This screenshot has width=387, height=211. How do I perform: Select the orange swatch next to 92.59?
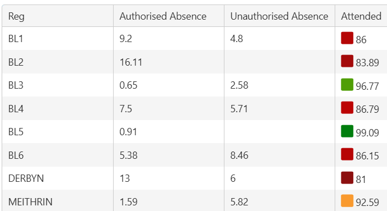pos(347,201)
